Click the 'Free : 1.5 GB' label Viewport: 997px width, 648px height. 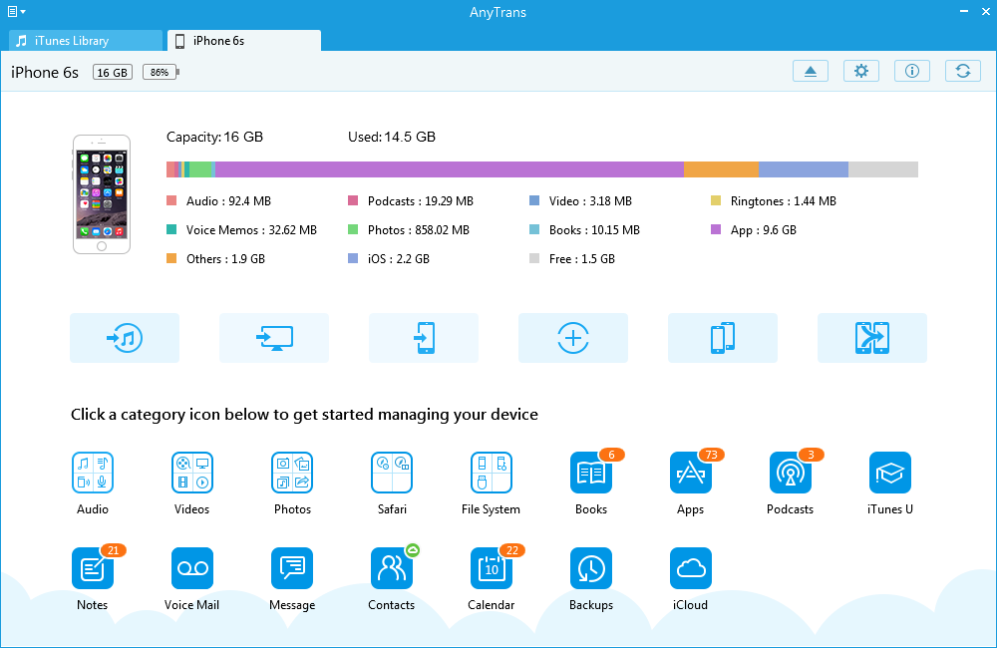click(582, 259)
